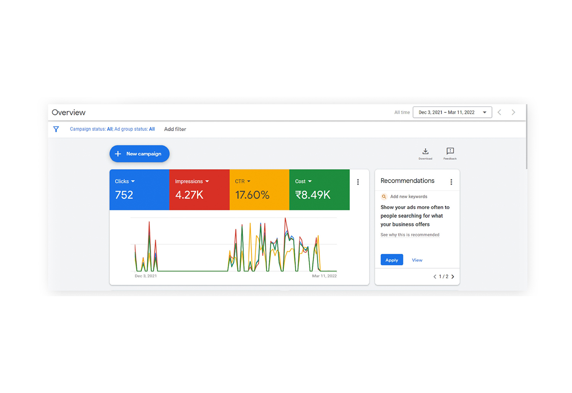Screen dimensions: 572x393
Task: Click Campaign status: All filter
Action: [x=91, y=129]
